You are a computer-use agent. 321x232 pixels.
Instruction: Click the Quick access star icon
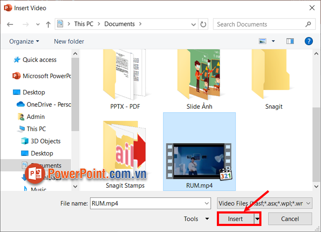(17, 60)
